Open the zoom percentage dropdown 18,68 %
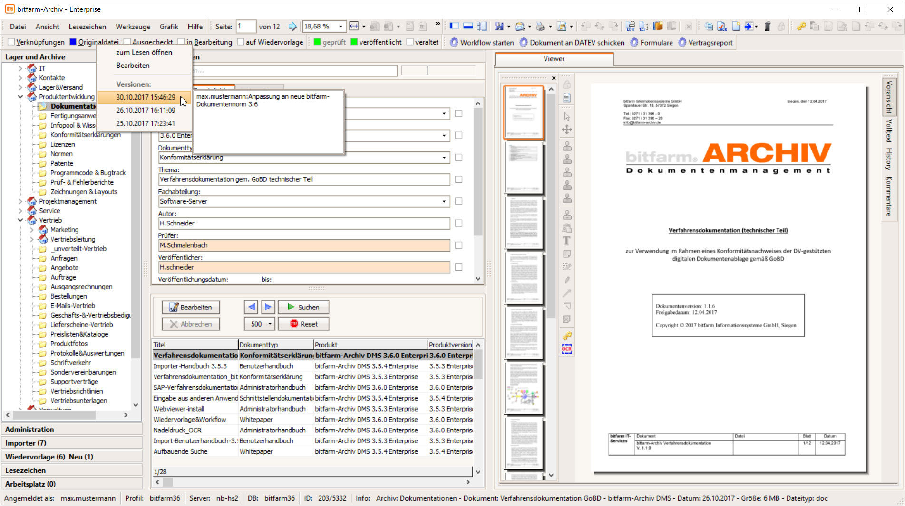The width and height of the screenshot is (905, 506). (x=341, y=27)
